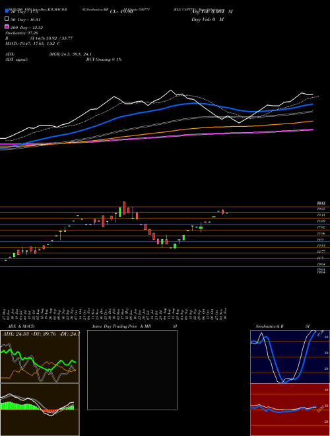Screen dimensions: 330x436
Task: Click the CL: 19.90 closing price value
Action: pyautogui.click(x=121, y=12)
